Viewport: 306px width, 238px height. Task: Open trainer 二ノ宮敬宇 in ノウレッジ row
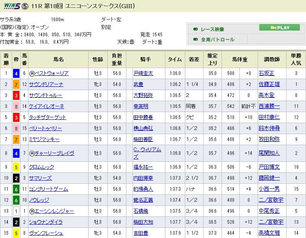tap(271, 200)
